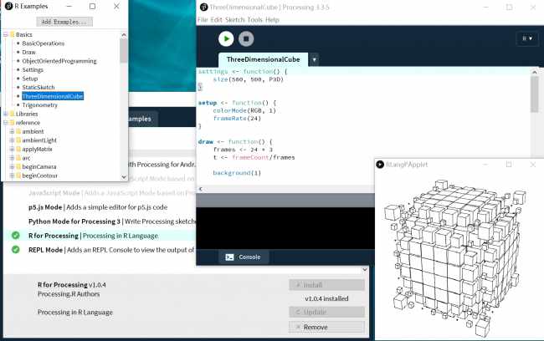The image size is (544, 341).
Task: Select the ThreeDimensionalCube editor tab
Action: pyautogui.click(x=263, y=59)
